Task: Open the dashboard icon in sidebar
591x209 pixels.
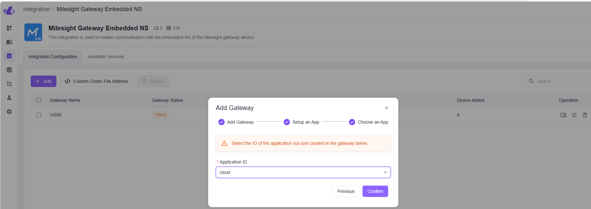Action: pyautogui.click(x=9, y=28)
